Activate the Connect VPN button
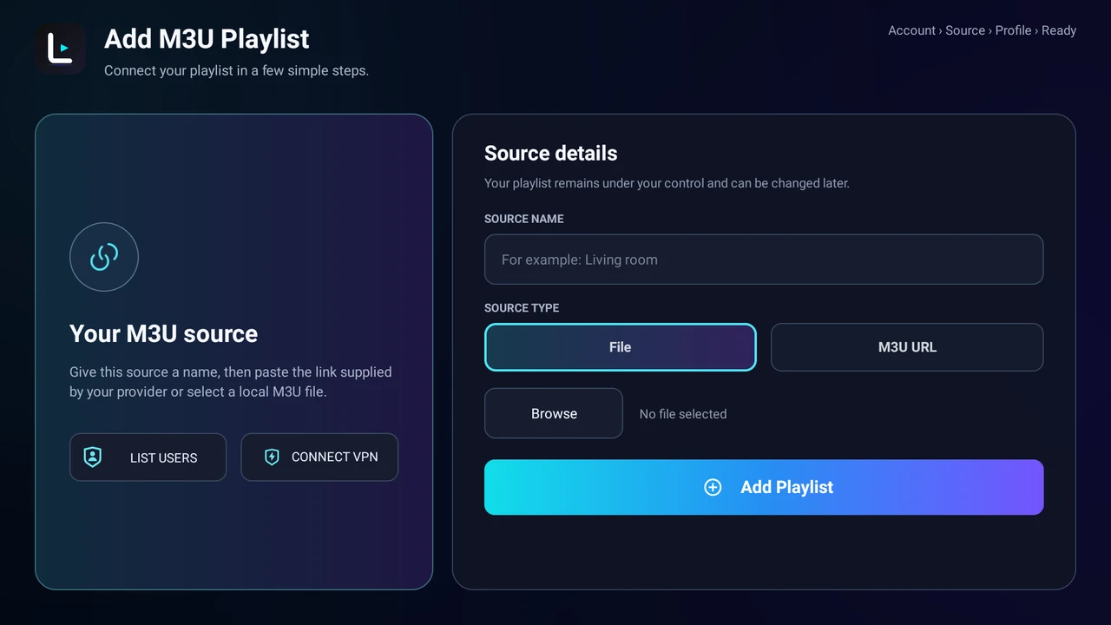The height and width of the screenshot is (625, 1111). pos(319,457)
